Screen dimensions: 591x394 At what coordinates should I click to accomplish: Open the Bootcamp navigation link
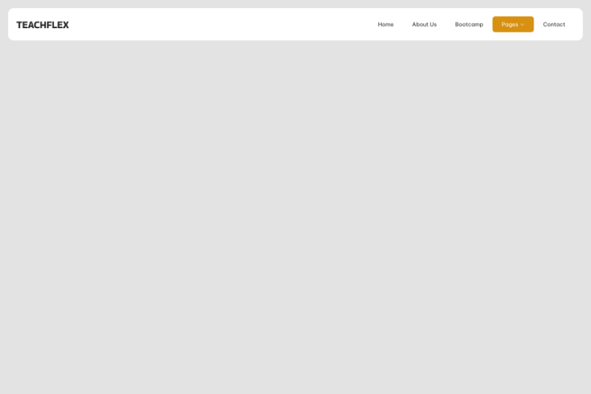coord(469,24)
